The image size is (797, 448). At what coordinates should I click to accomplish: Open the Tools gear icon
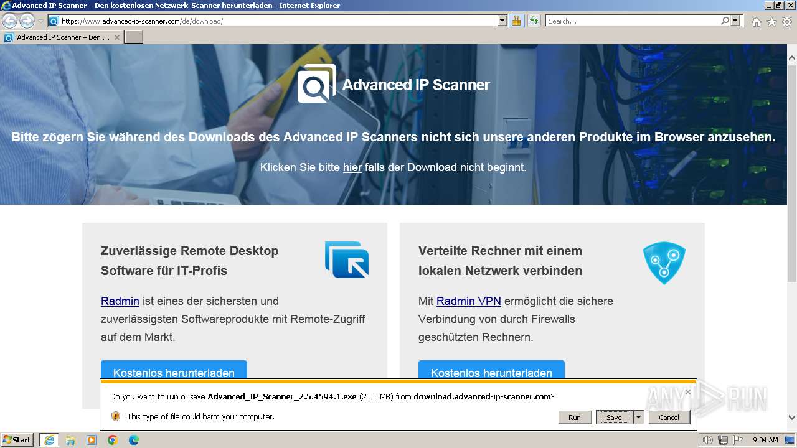787,22
